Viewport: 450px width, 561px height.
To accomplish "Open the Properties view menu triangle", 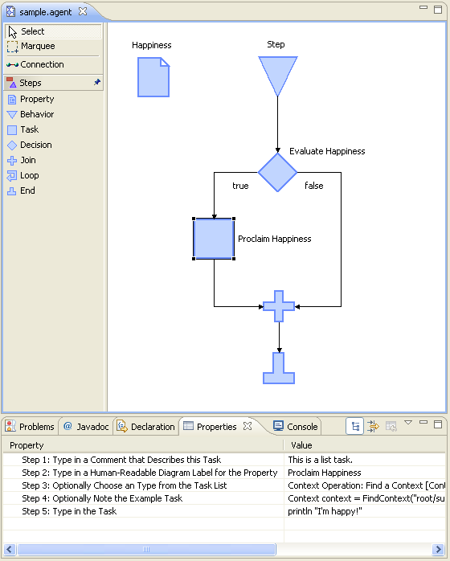I will point(408,423).
